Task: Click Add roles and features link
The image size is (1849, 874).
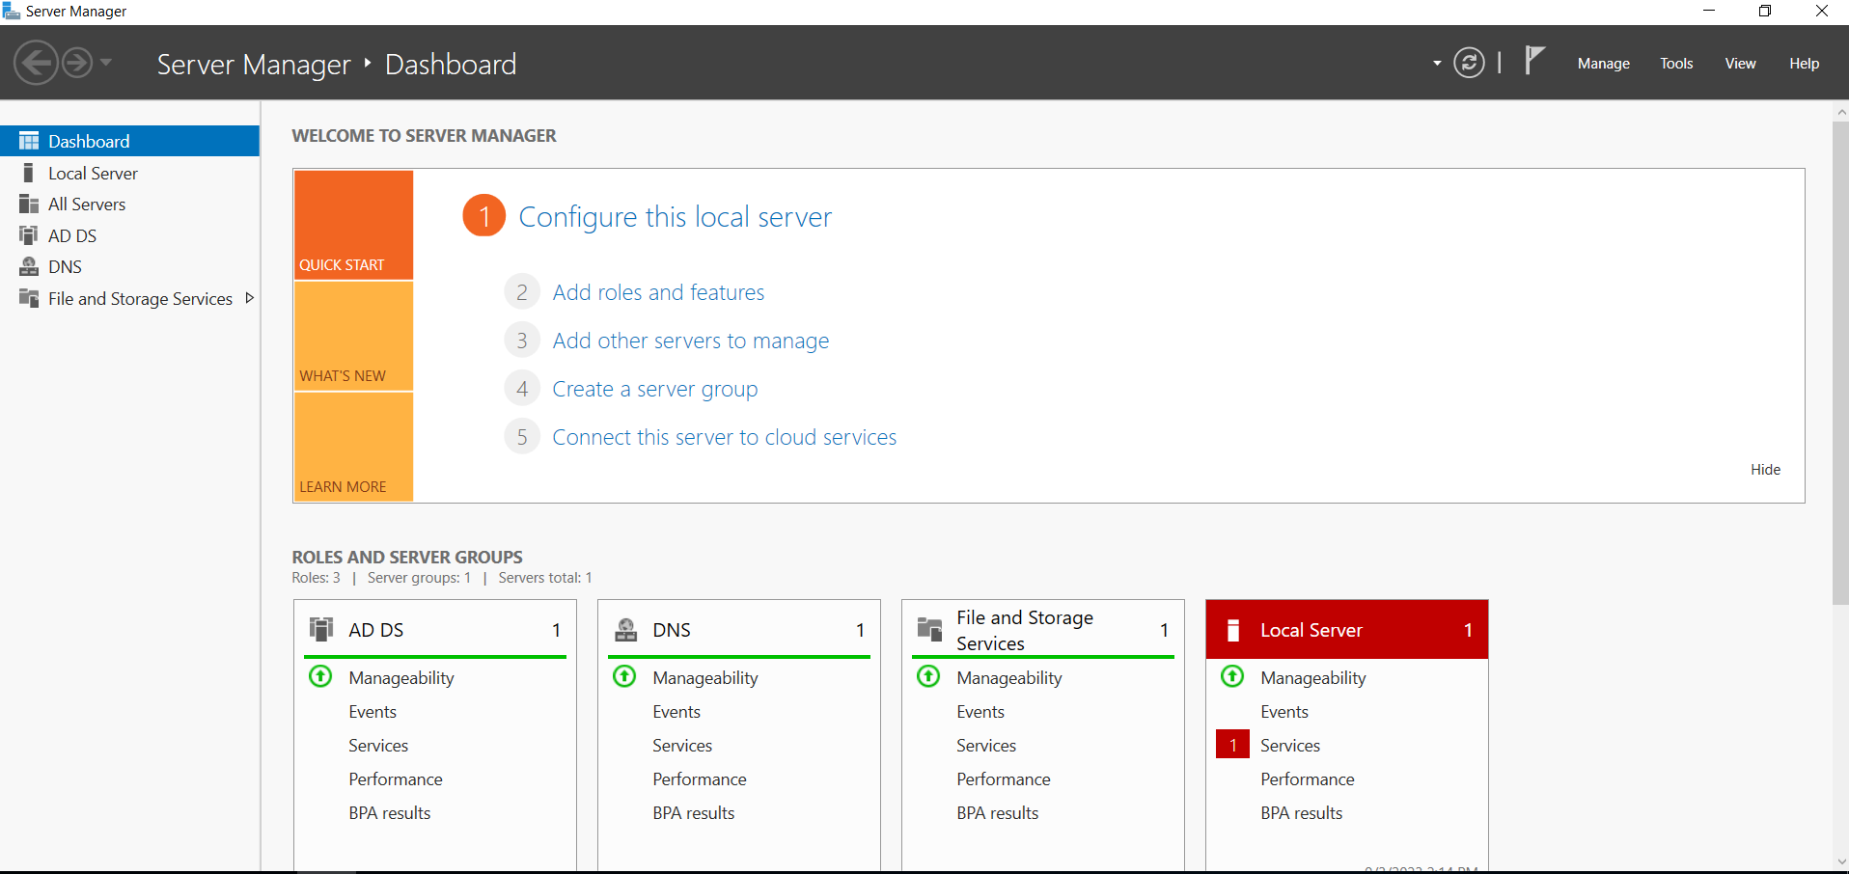Action: click(x=658, y=292)
